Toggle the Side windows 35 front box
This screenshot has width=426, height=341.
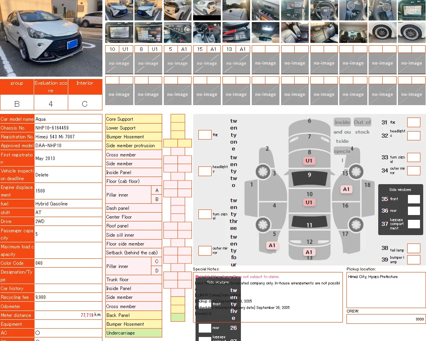(414, 199)
